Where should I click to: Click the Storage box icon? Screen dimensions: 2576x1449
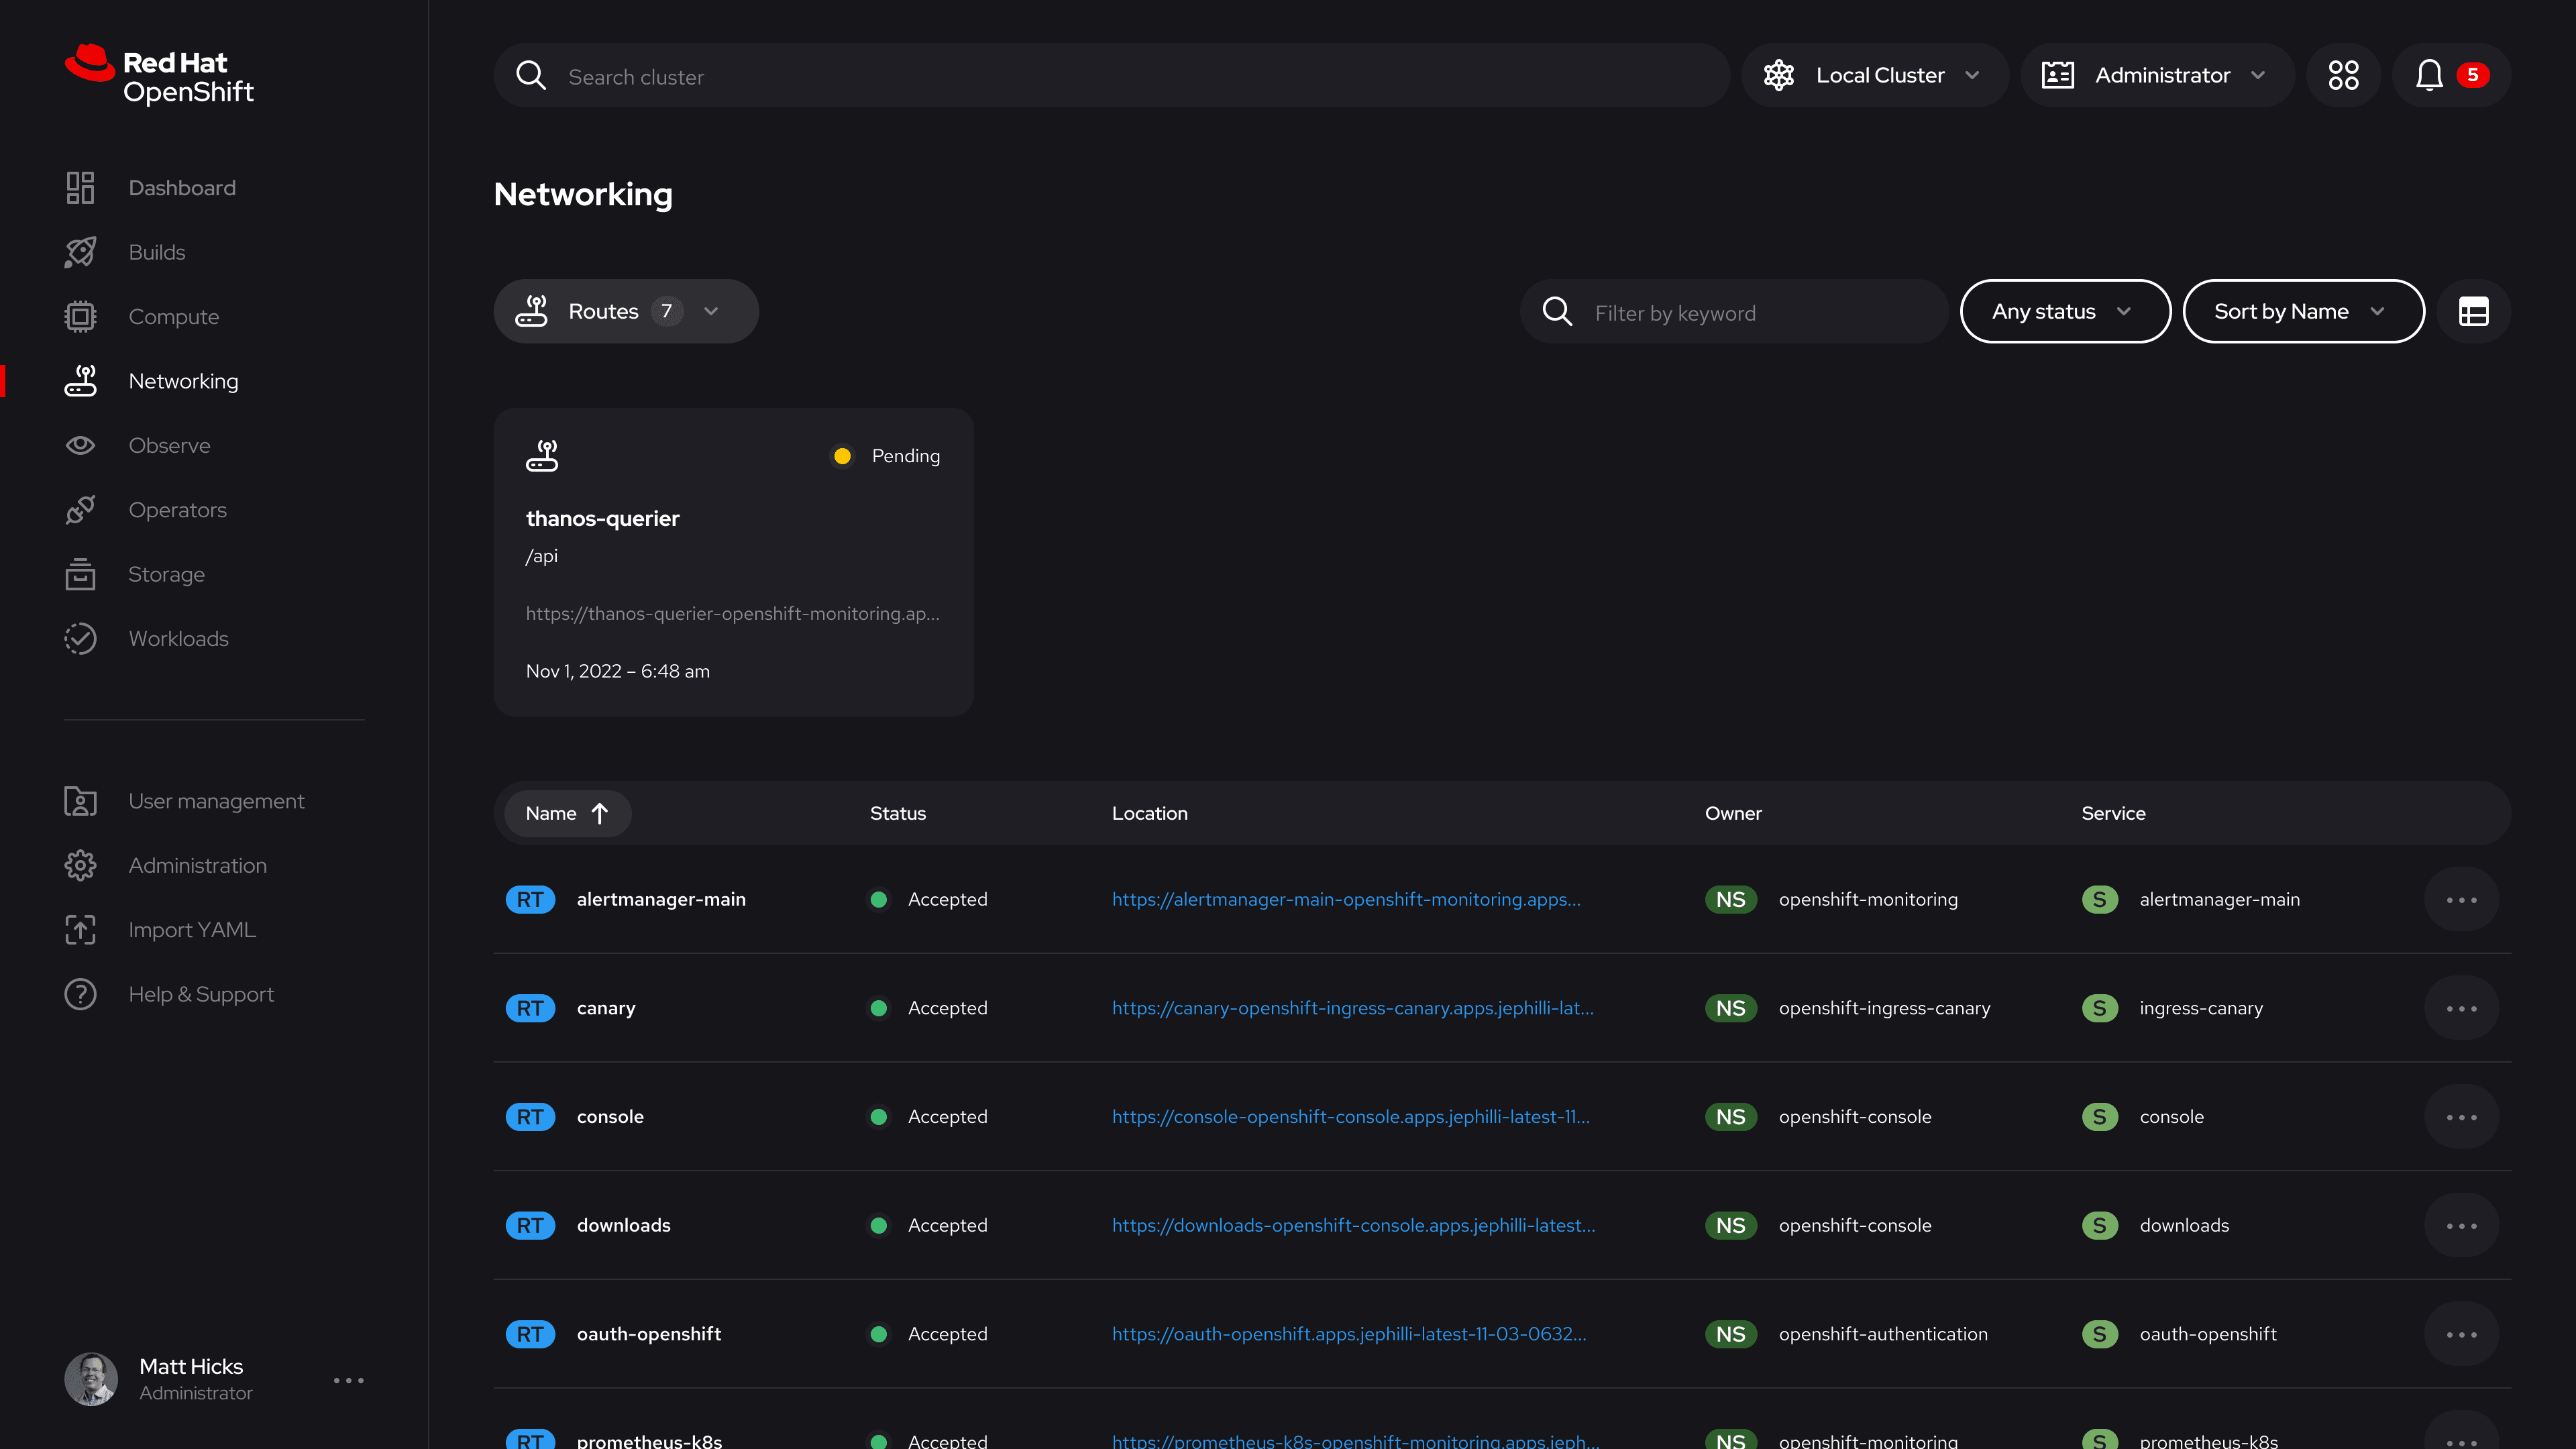[80, 574]
